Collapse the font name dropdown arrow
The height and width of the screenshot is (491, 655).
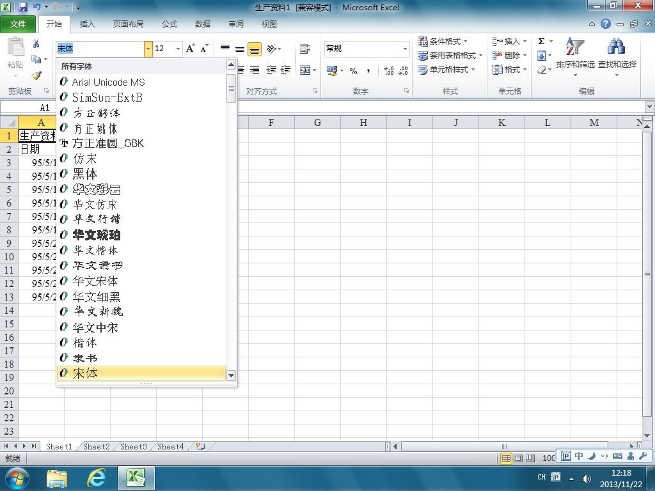coord(148,49)
